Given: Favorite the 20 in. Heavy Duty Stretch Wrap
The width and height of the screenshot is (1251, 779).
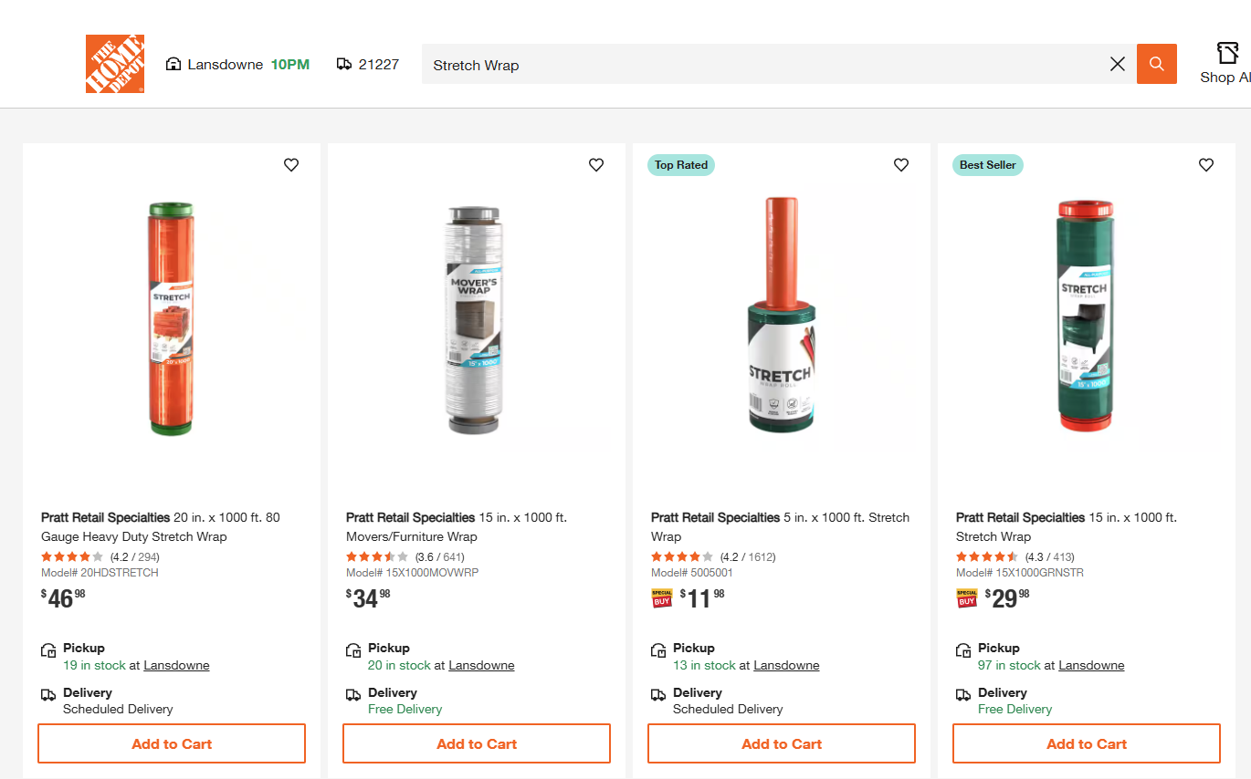Looking at the screenshot, I should coord(291,165).
